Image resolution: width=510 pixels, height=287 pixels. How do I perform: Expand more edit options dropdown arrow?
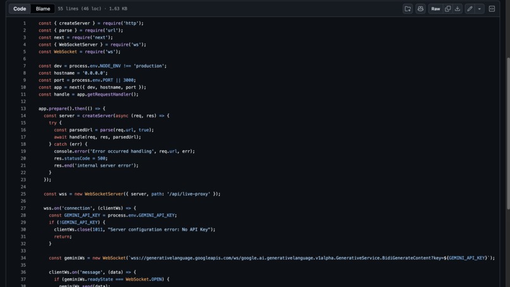(480, 9)
